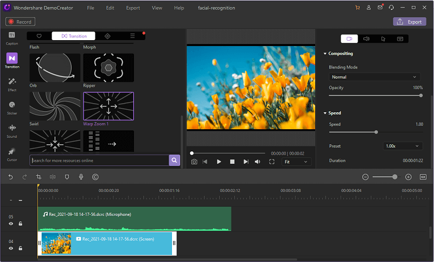Image resolution: width=434 pixels, height=262 pixels.
Task: Click the copyright circle icon in toolbar
Action: click(x=95, y=177)
